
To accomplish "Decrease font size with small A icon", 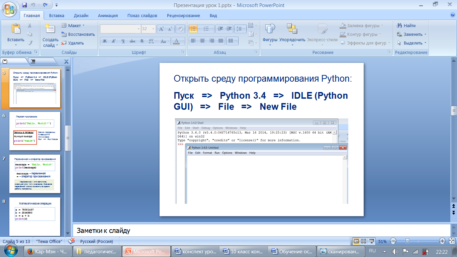I will [170, 29].
